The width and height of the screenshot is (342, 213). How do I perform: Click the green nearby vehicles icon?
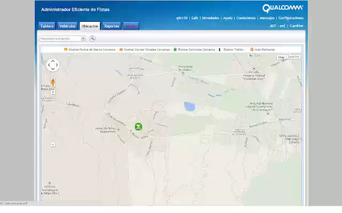[x=175, y=50]
